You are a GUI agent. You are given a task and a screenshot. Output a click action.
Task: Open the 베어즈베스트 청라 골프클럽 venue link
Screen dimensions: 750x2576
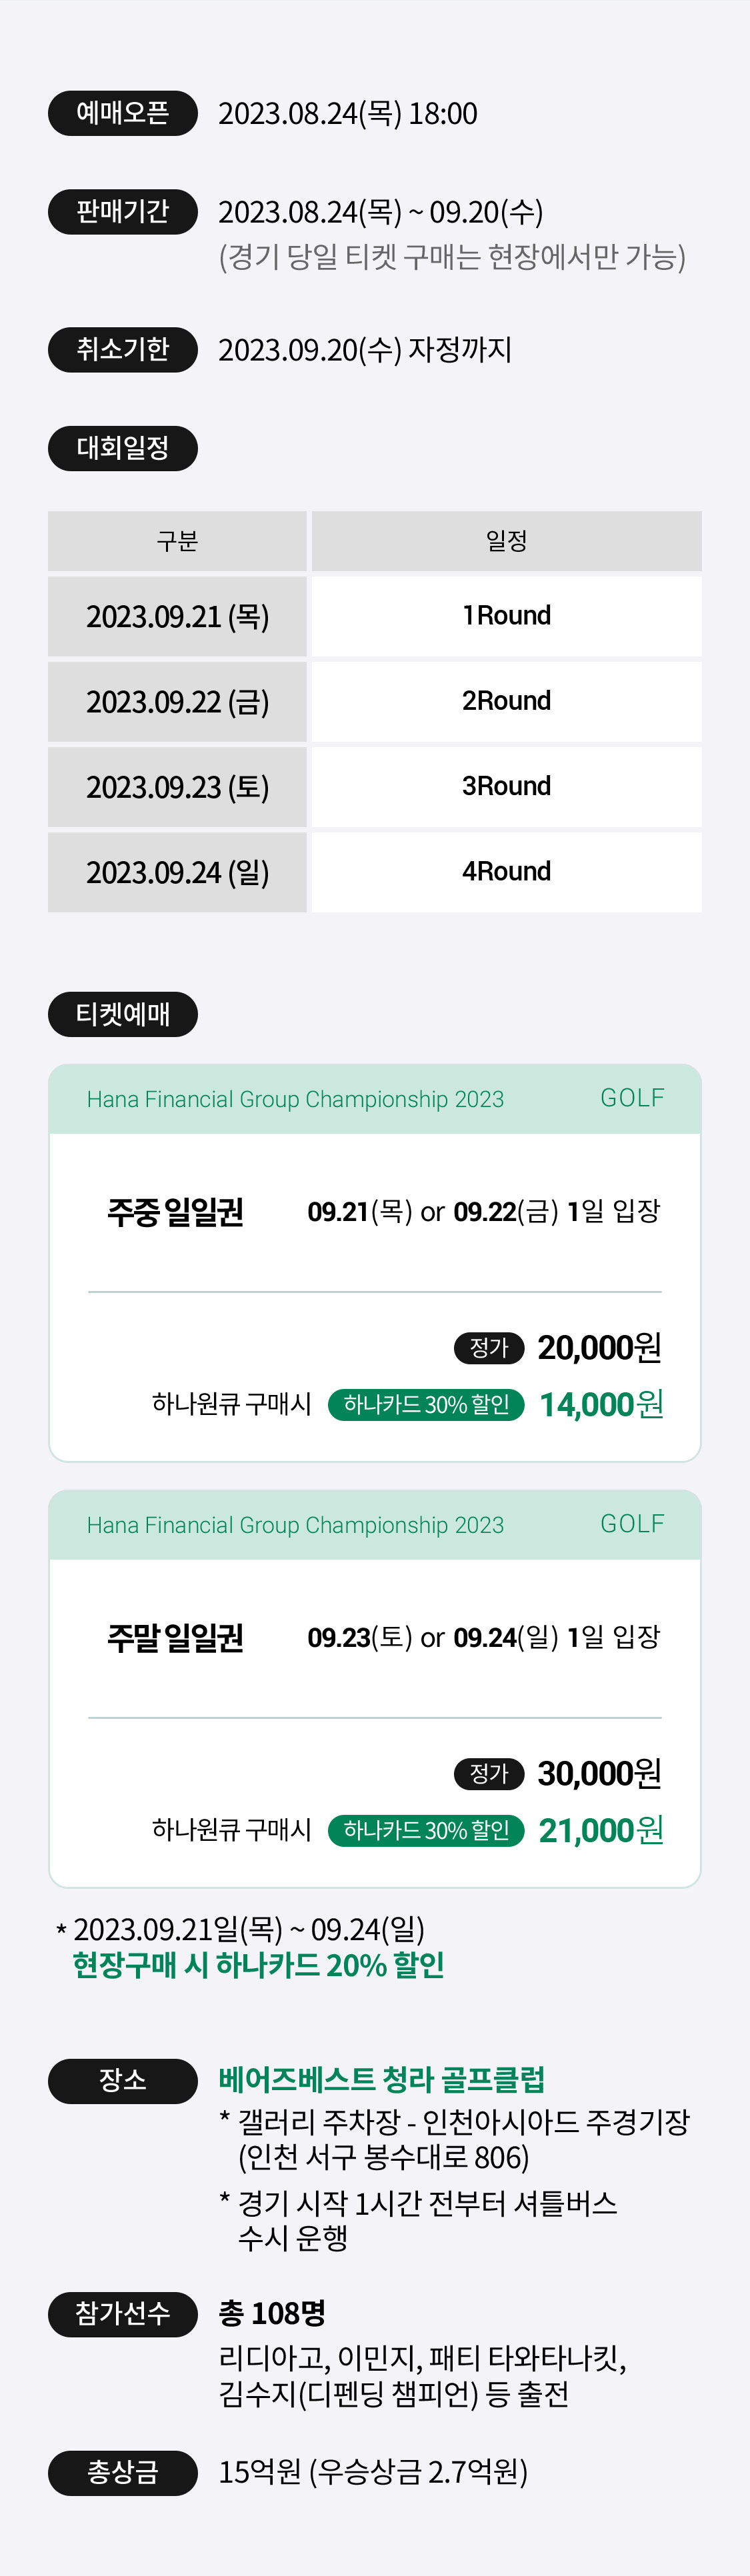pyautogui.click(x=382, y=2080)
